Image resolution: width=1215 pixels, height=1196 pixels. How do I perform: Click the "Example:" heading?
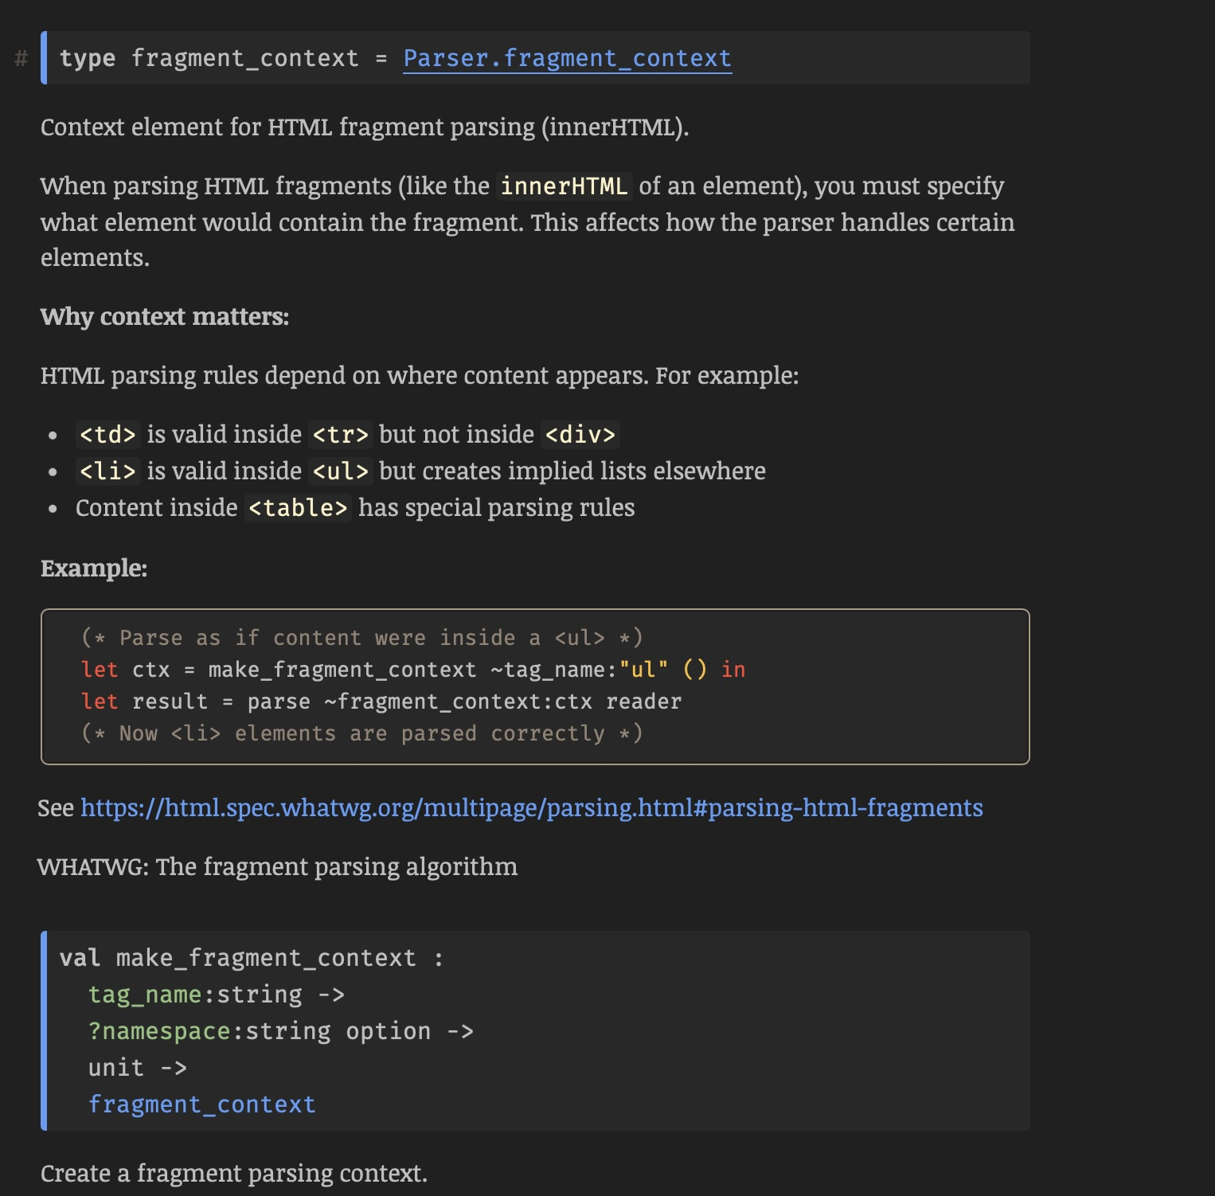point(94,569)
